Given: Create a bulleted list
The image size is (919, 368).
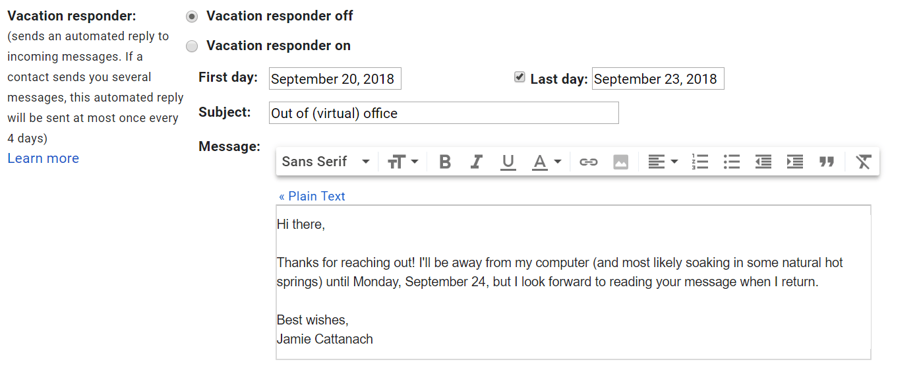Looking at the screenshot, I should click(732, 162).
